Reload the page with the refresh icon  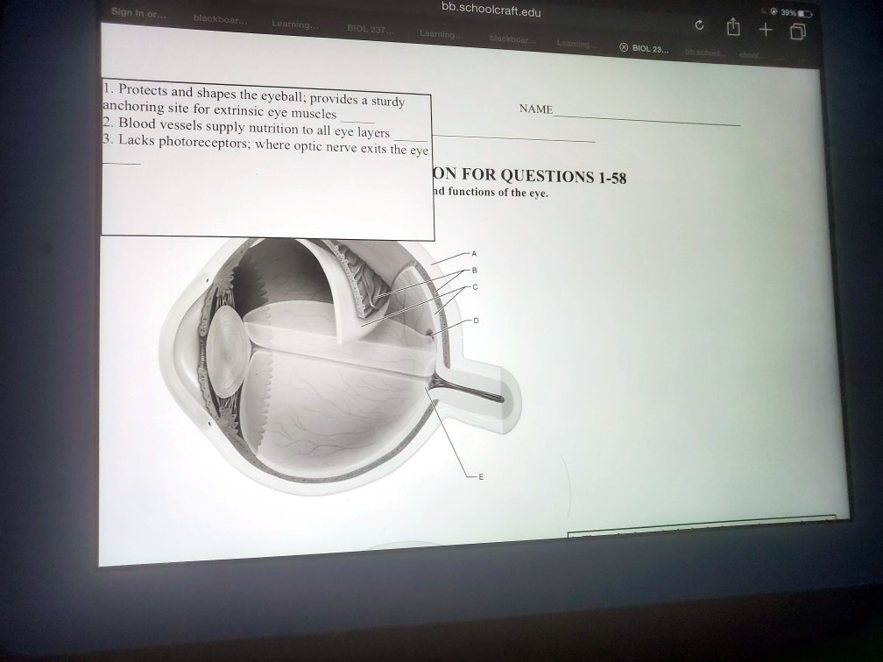pos(699,25)
